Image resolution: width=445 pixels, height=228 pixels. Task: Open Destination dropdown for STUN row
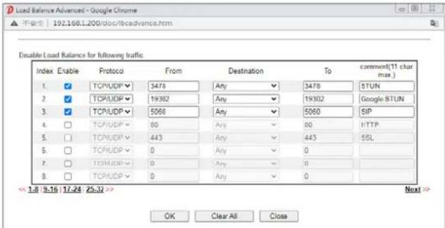pos(246,86)
